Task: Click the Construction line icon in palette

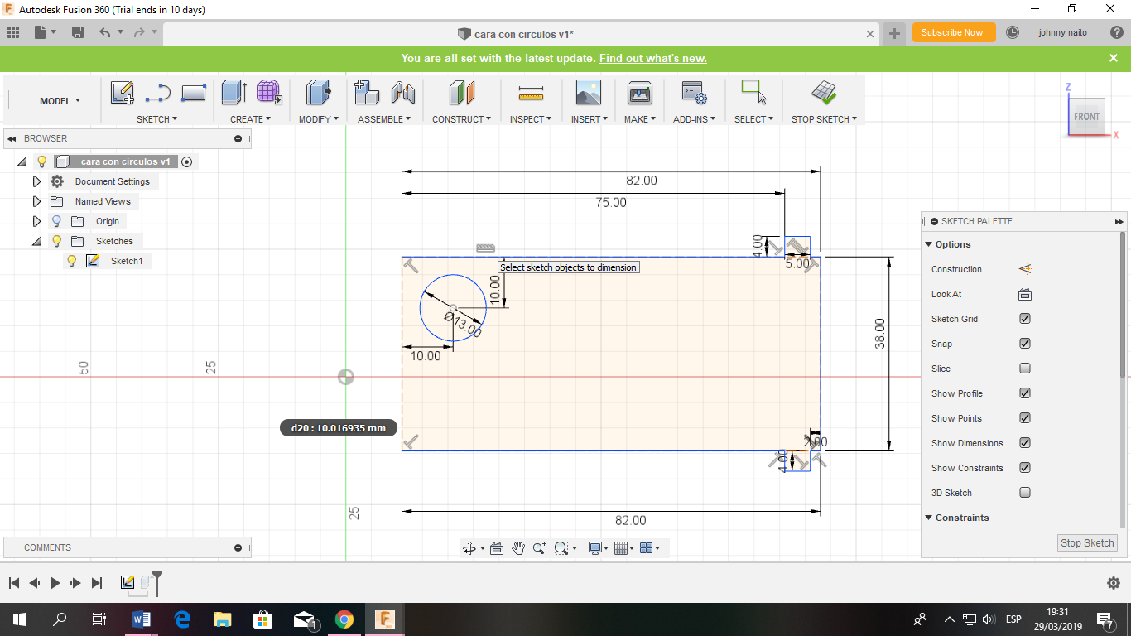Action: coord(1024,269)
